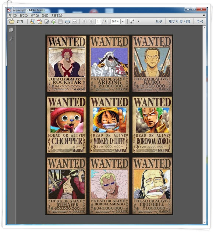Click the Kuro wanted poster
The width and height of the screenshot is (213, 232).
pyautogui.click(x=152, y=64)
